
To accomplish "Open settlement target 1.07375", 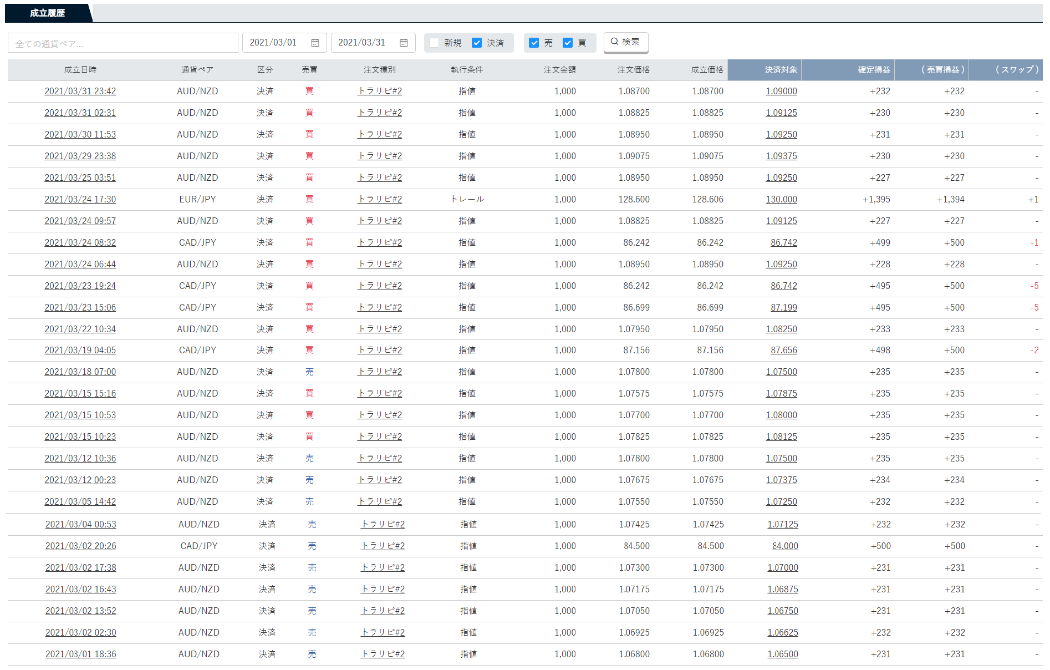I will 782,480.
